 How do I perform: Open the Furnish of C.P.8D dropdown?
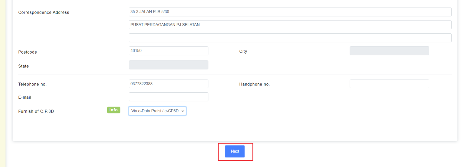[157, 111]
